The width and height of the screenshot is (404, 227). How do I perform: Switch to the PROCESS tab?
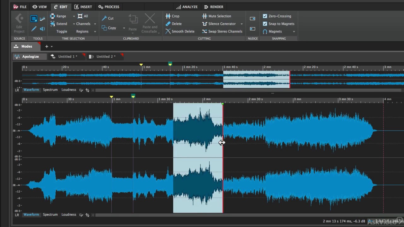click(109, 7)
